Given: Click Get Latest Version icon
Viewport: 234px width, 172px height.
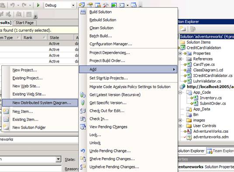Looking at the screenshot, I should pos(83,95).
